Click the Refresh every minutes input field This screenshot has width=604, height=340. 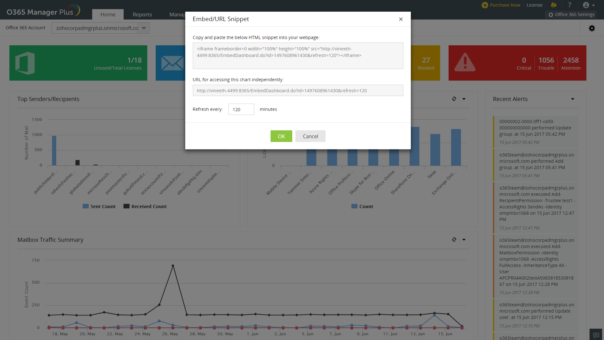(x=241, y=109)
